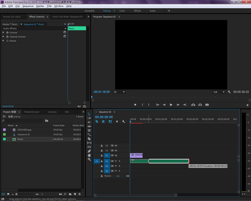Open the button editor plus icon
This screenshot has height=201, width=251.
coord(247,105)
